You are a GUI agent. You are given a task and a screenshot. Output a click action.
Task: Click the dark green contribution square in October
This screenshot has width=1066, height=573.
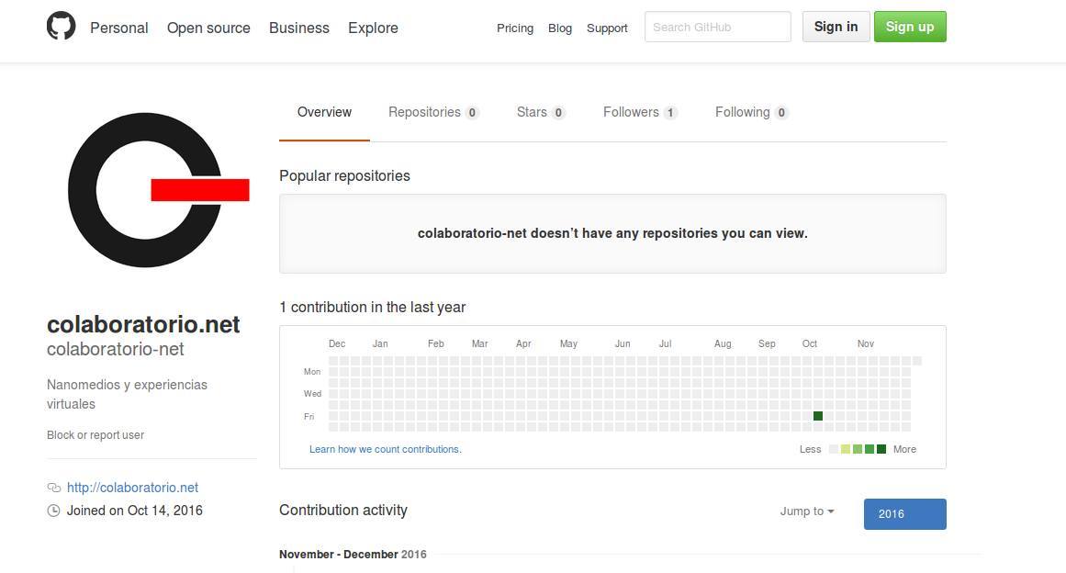coord(818,416)
